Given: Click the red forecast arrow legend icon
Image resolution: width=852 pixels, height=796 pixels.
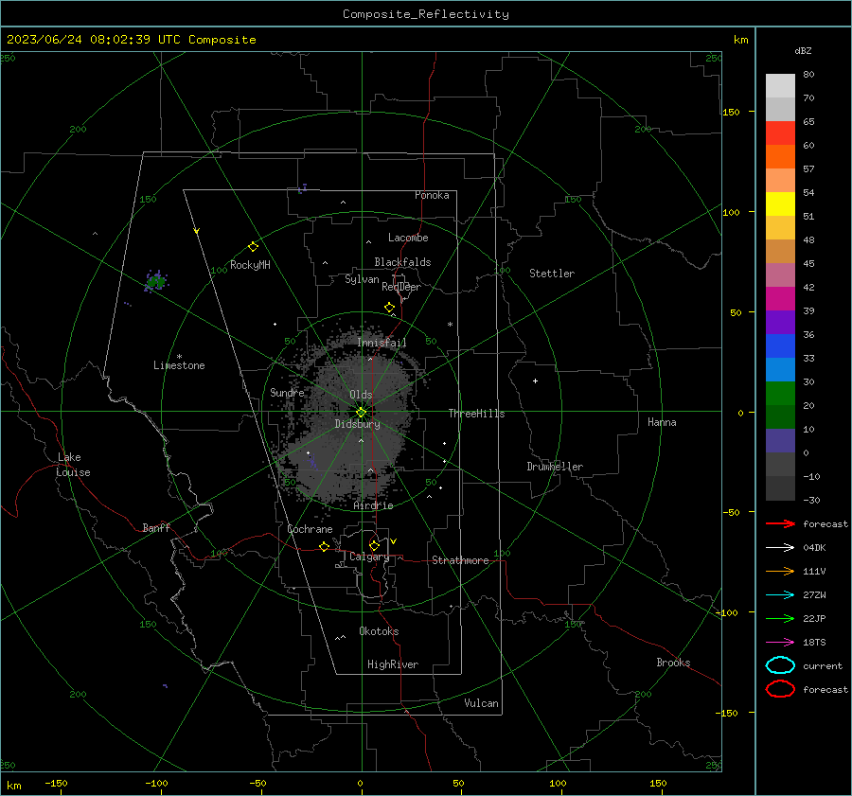Looking at the screenshot, I should 780,523.
